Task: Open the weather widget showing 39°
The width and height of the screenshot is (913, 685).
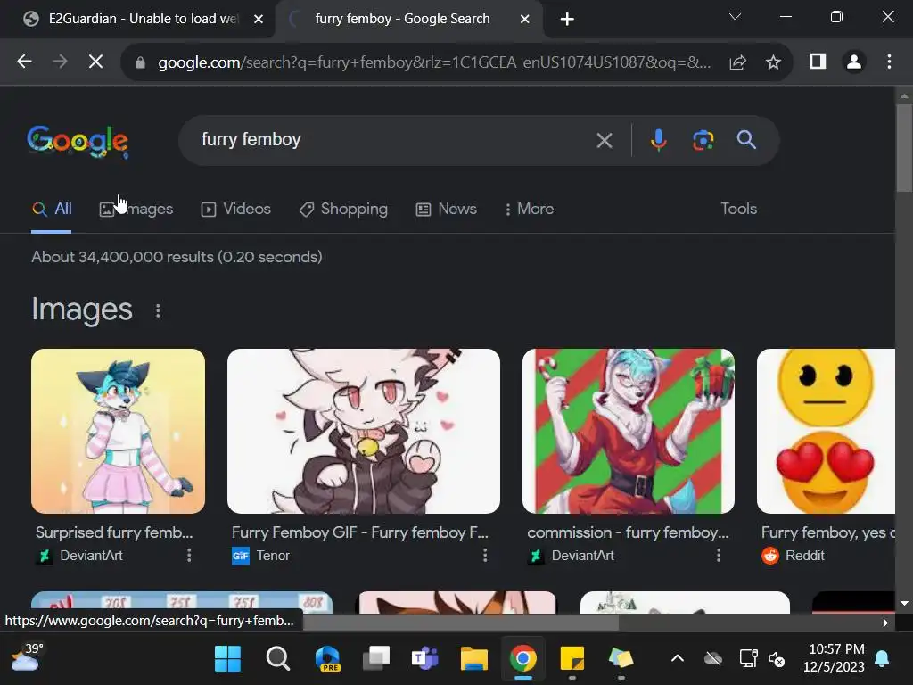Action: pyautogui.click(x=28, y=657)
